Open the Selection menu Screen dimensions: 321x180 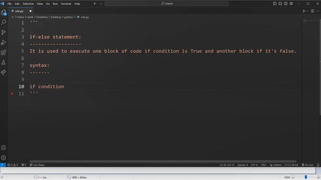(28, 3)
